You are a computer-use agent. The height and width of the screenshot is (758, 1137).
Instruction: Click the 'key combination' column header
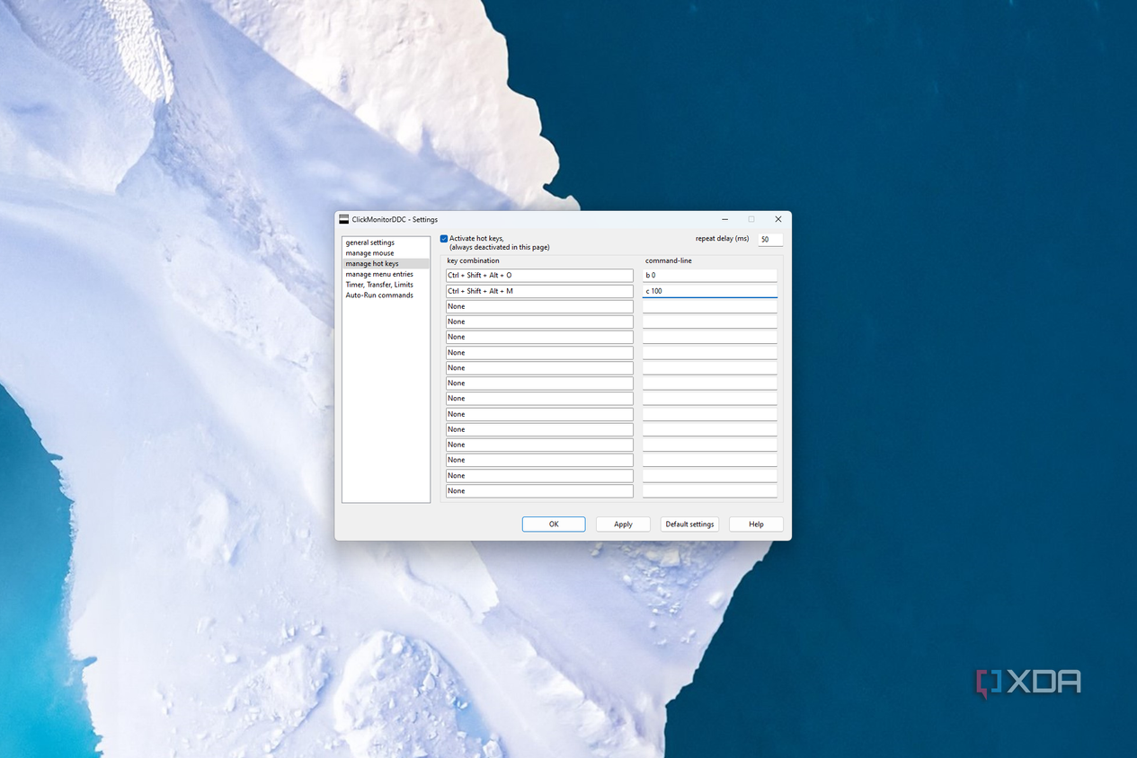pos(473,260)
